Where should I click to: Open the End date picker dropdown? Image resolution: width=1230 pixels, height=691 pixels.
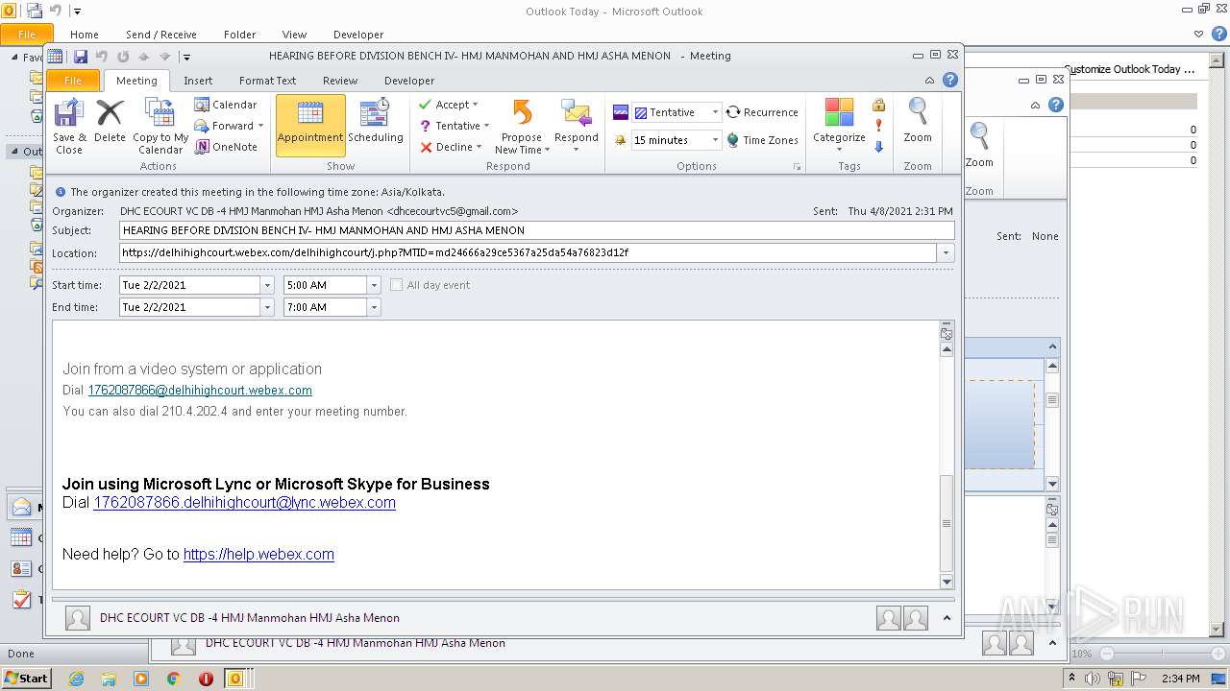[267, 307]
